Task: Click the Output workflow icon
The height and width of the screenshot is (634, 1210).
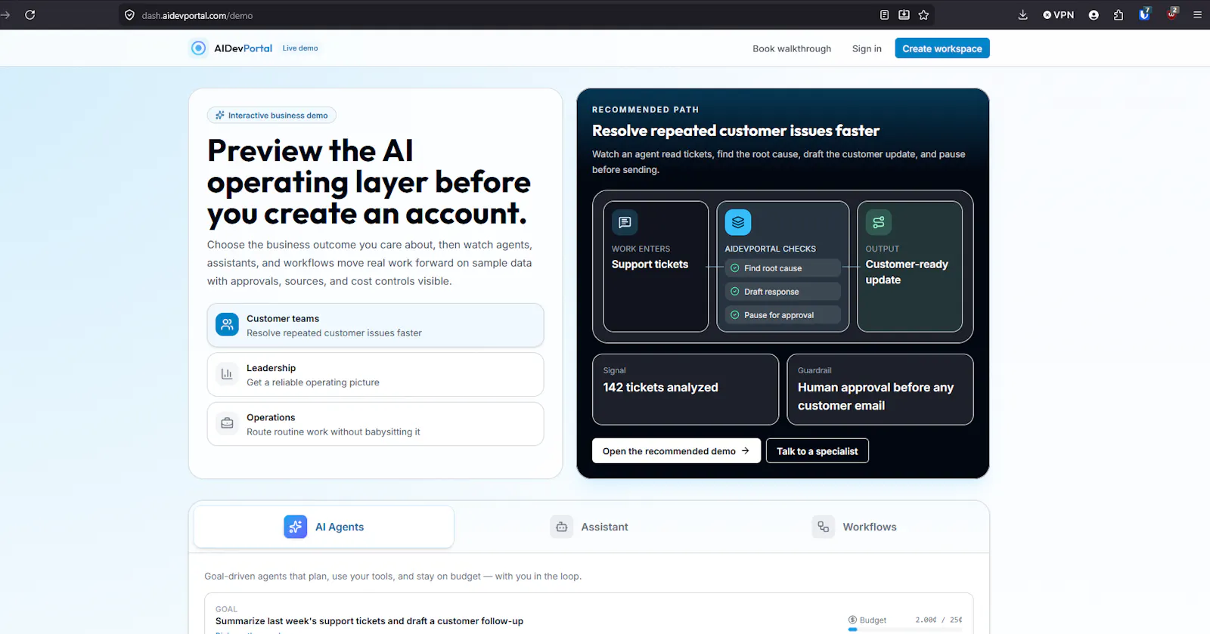Action: (x=879, y=222)
